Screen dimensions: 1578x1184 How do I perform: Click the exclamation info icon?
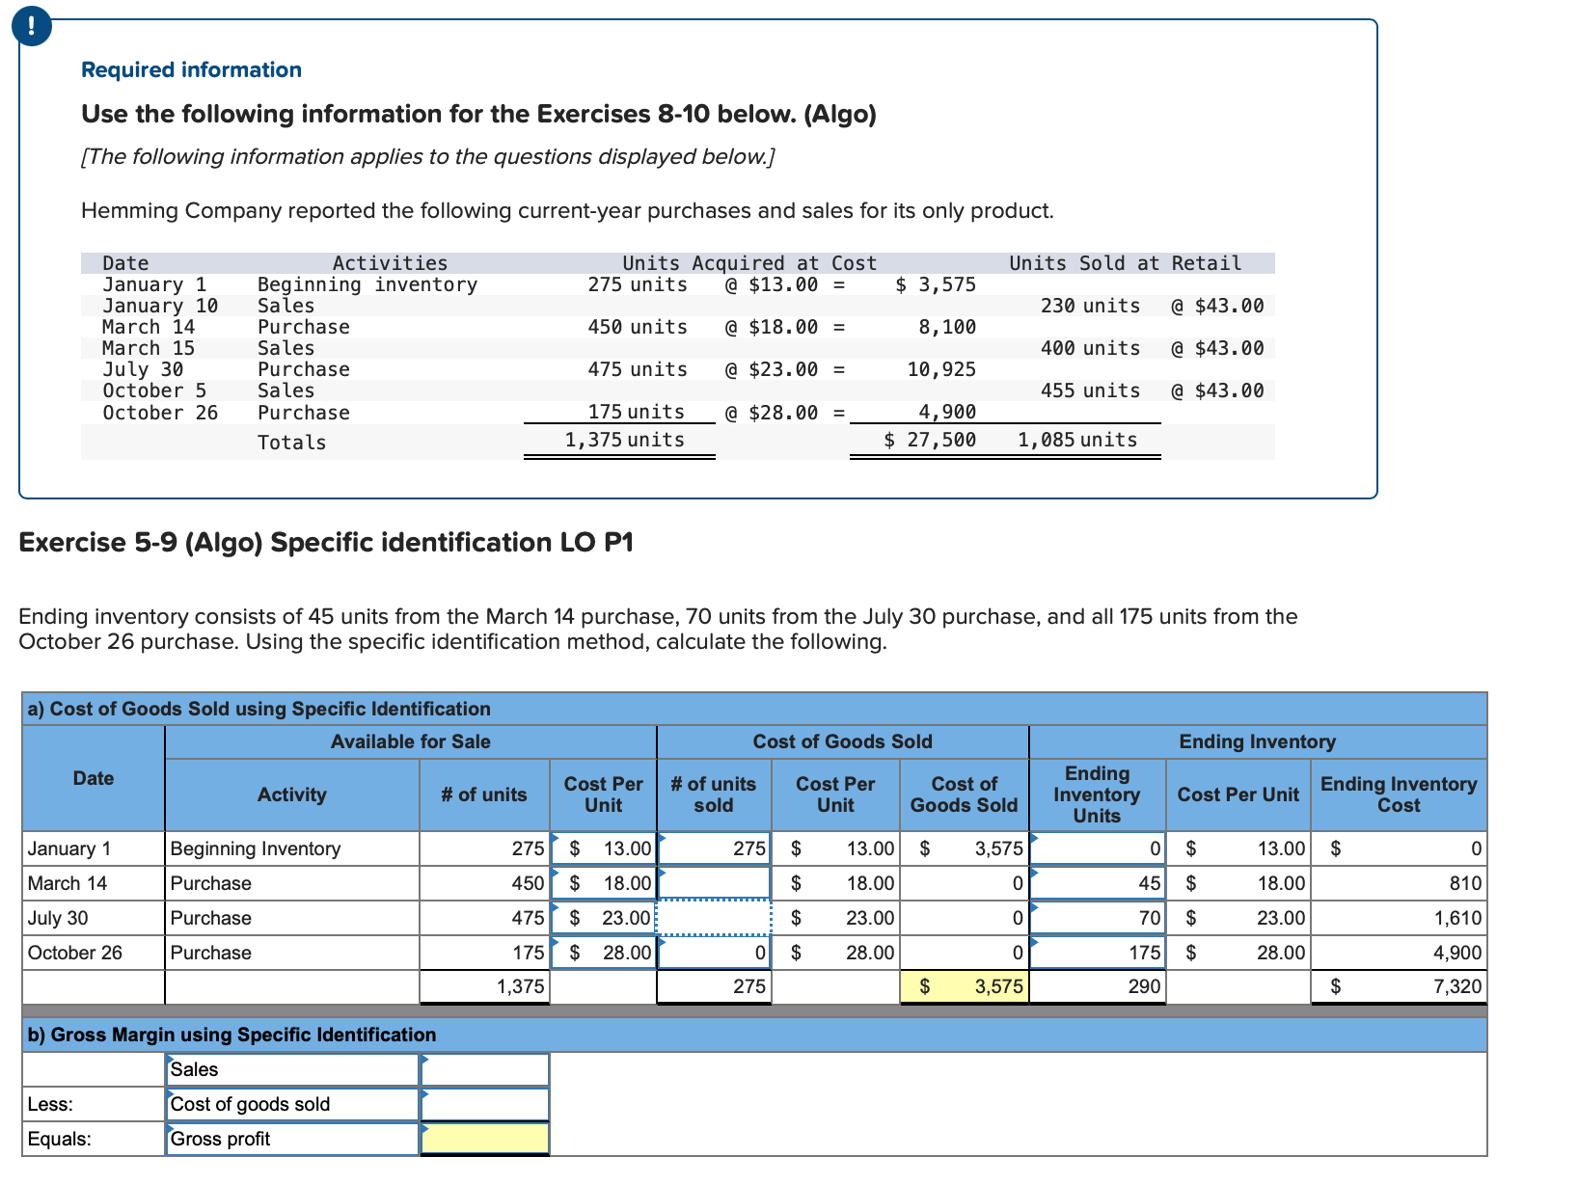coord(32,25)
